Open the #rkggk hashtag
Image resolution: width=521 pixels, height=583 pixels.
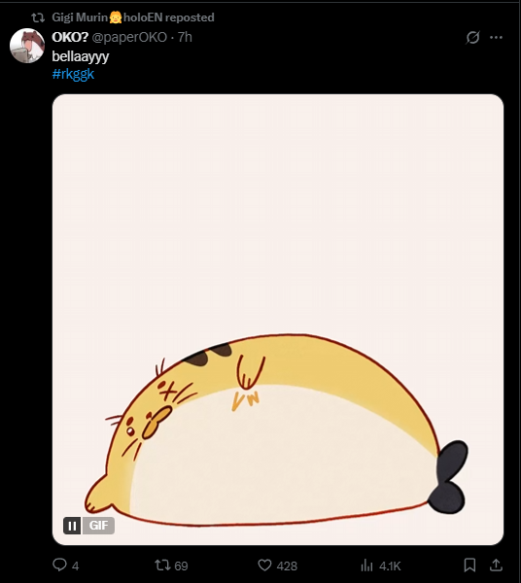(73, 74)
